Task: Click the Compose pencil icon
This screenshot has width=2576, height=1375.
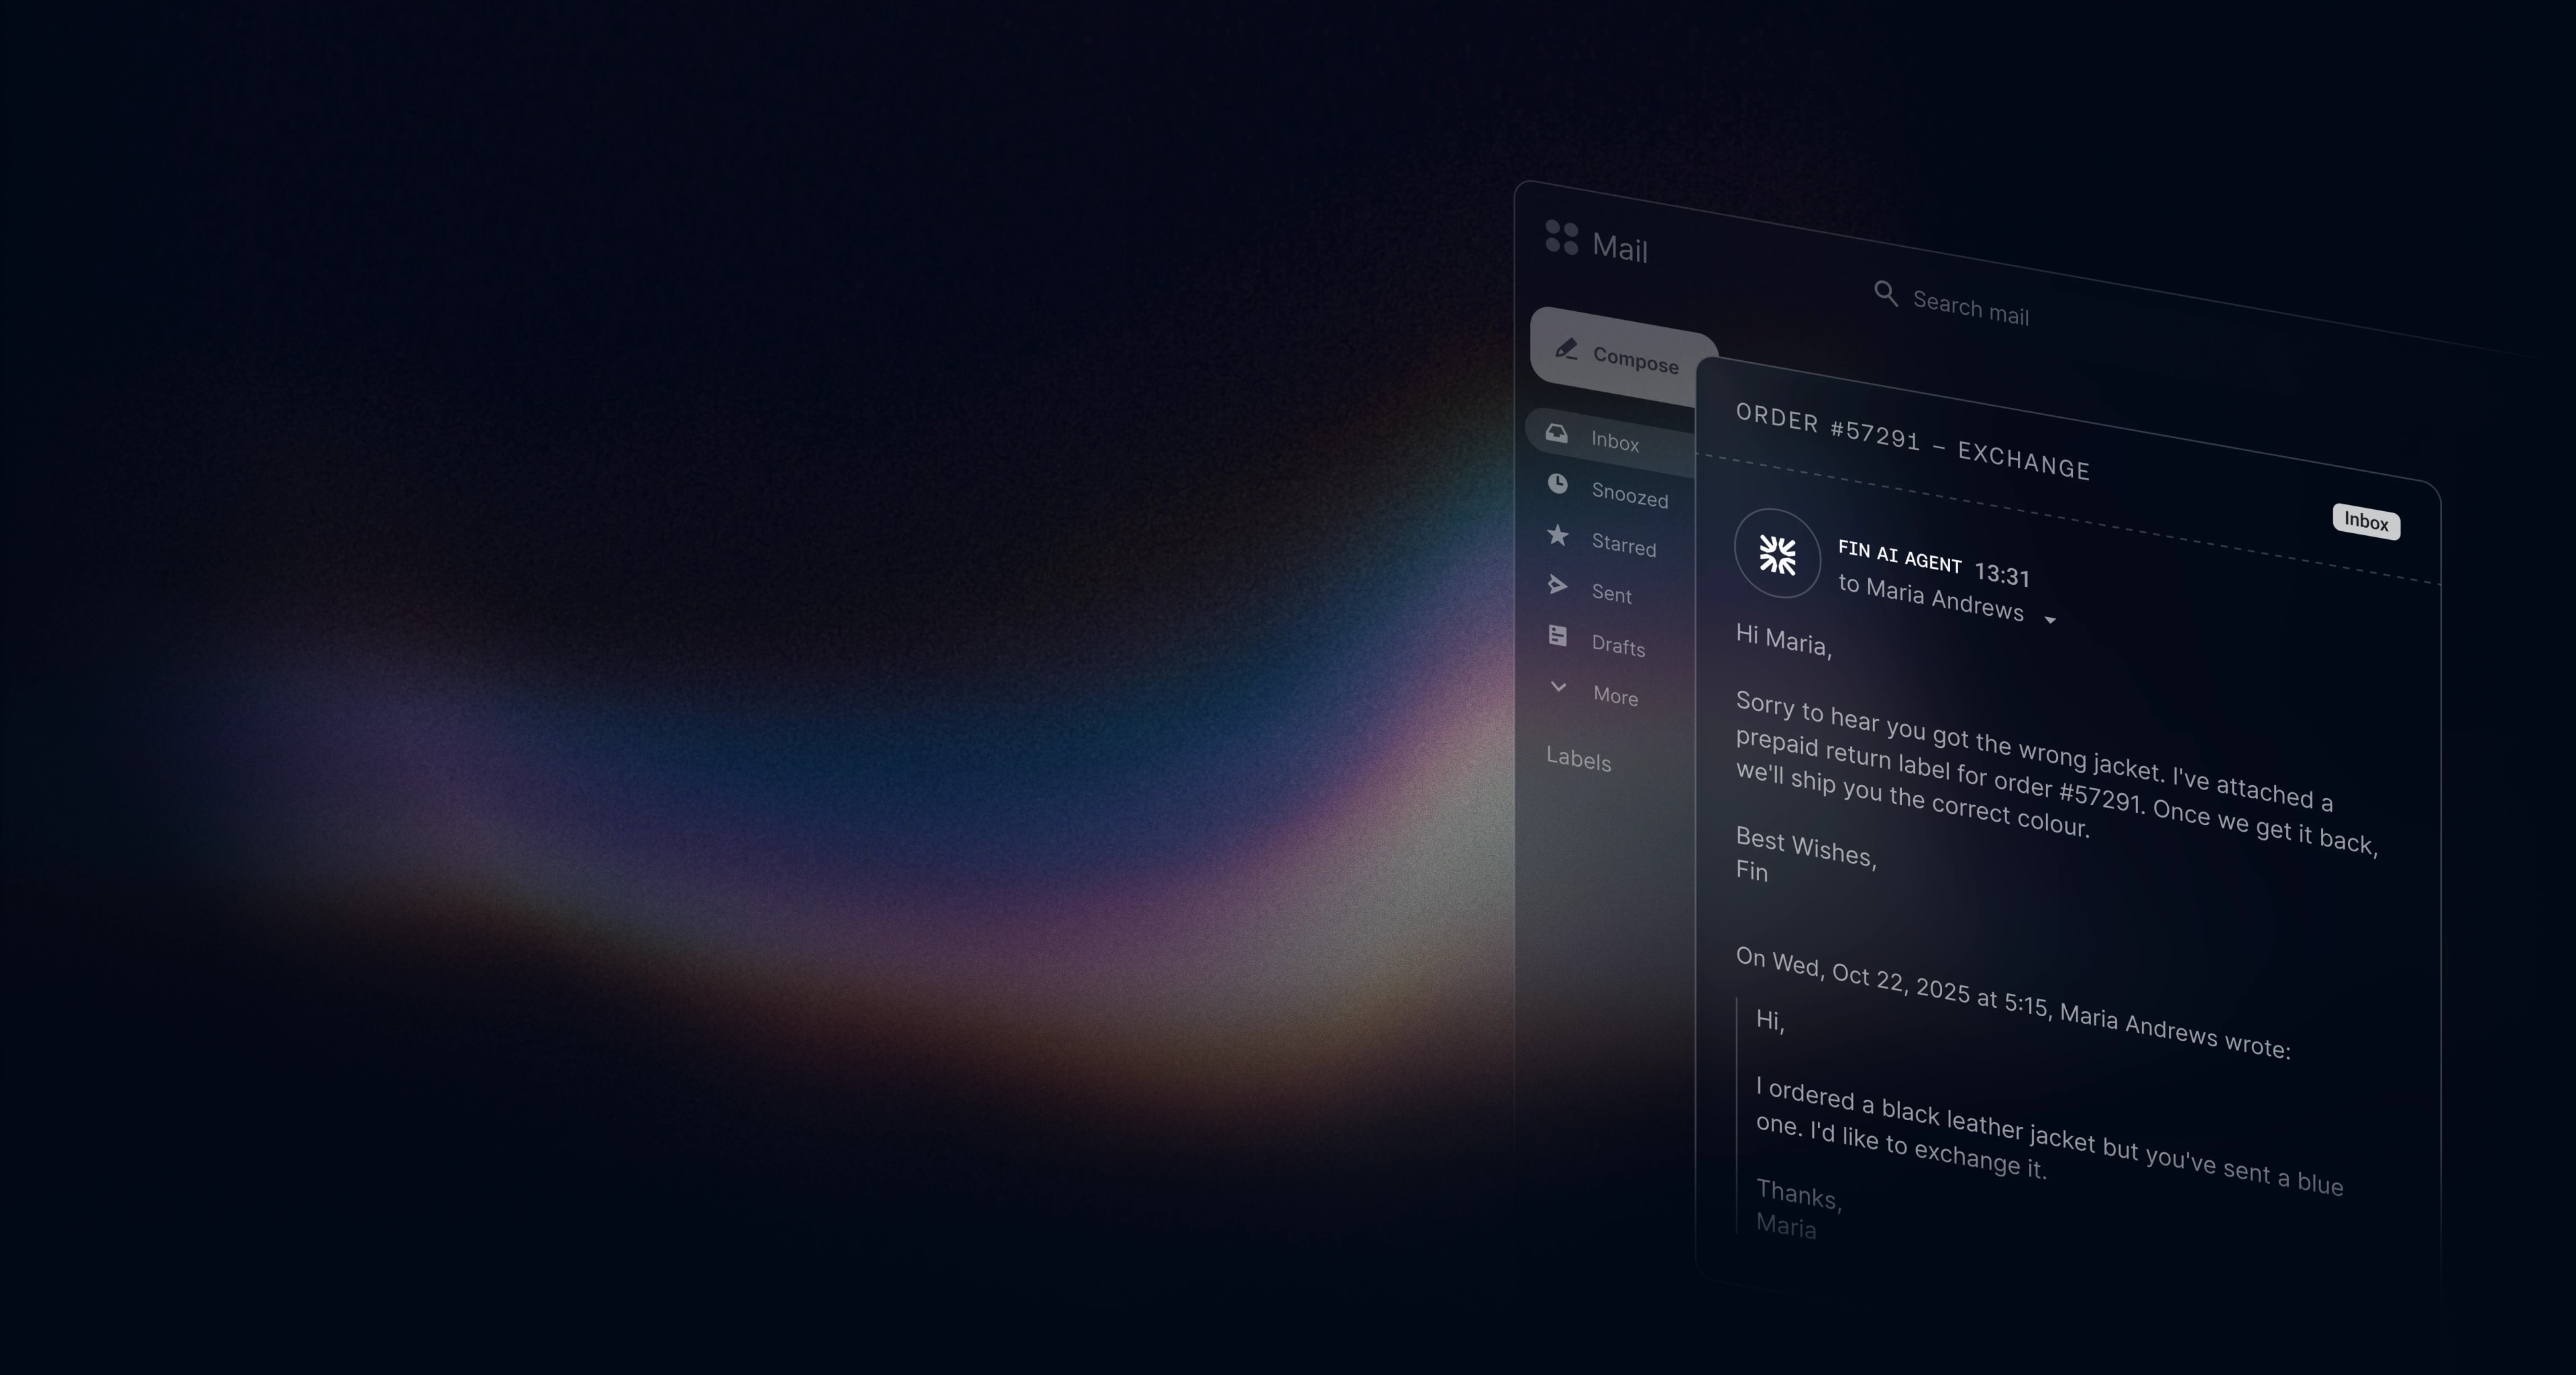Action: pyautogui.click(x=1566, y=349)
